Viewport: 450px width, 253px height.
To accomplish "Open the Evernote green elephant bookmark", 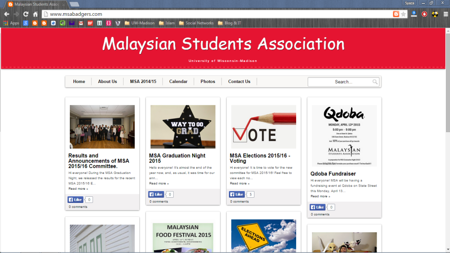I will coord(62,23).
